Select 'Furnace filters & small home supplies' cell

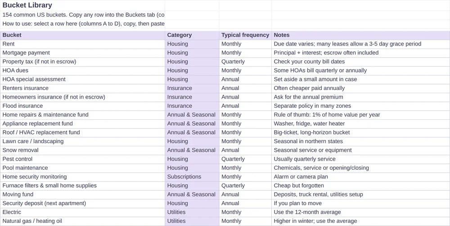tap(82, 186)
